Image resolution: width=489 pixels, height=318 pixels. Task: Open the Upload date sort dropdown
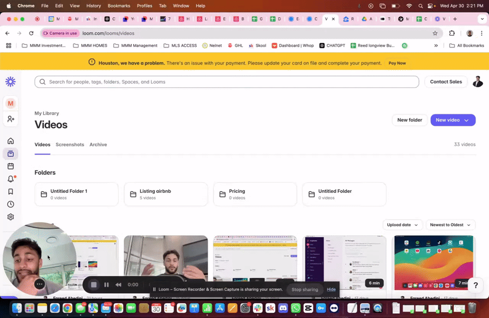coord(402,225)
